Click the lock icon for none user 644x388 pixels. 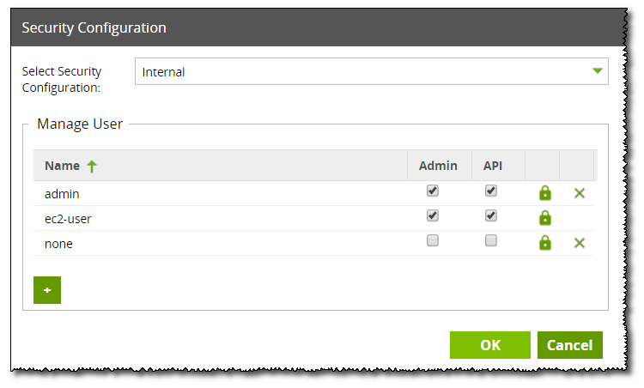pyautogui.click(x=545, y=243)
